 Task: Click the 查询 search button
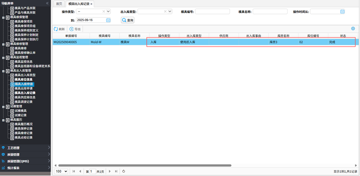(x=127, y=20)
